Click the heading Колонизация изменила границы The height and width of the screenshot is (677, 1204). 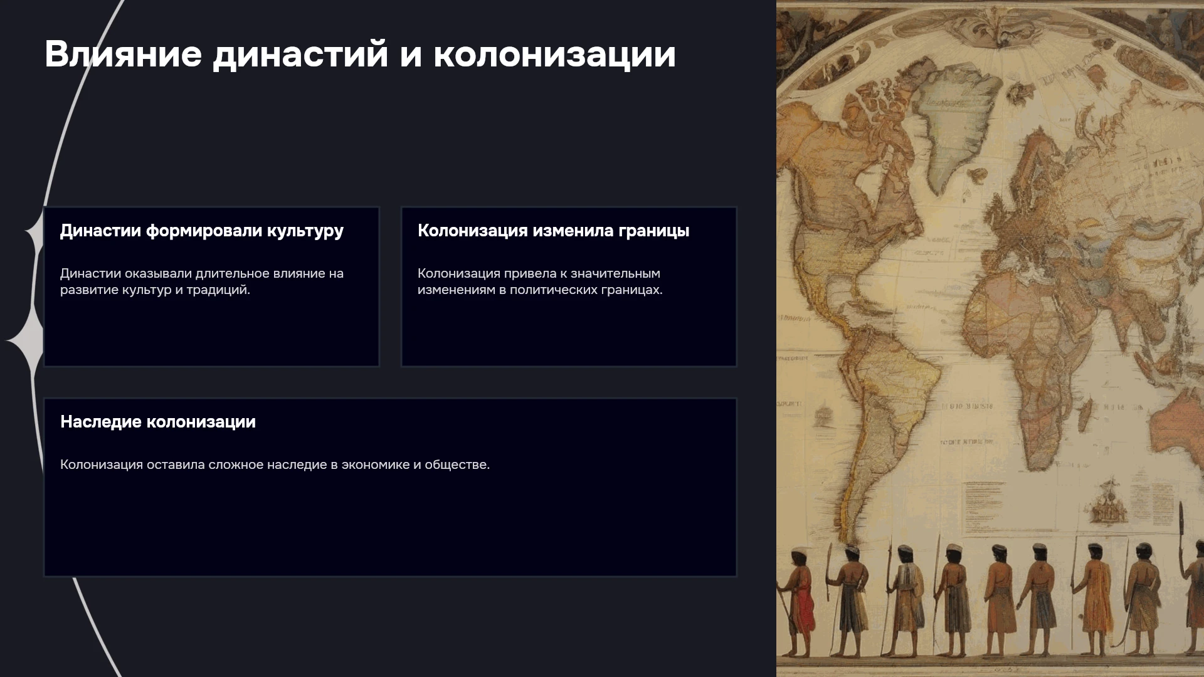[x=553, y=231]
